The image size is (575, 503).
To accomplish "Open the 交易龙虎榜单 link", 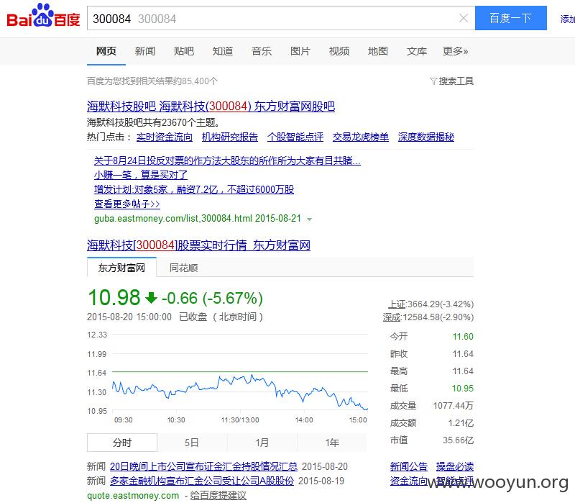I will (x=361, y=137).
